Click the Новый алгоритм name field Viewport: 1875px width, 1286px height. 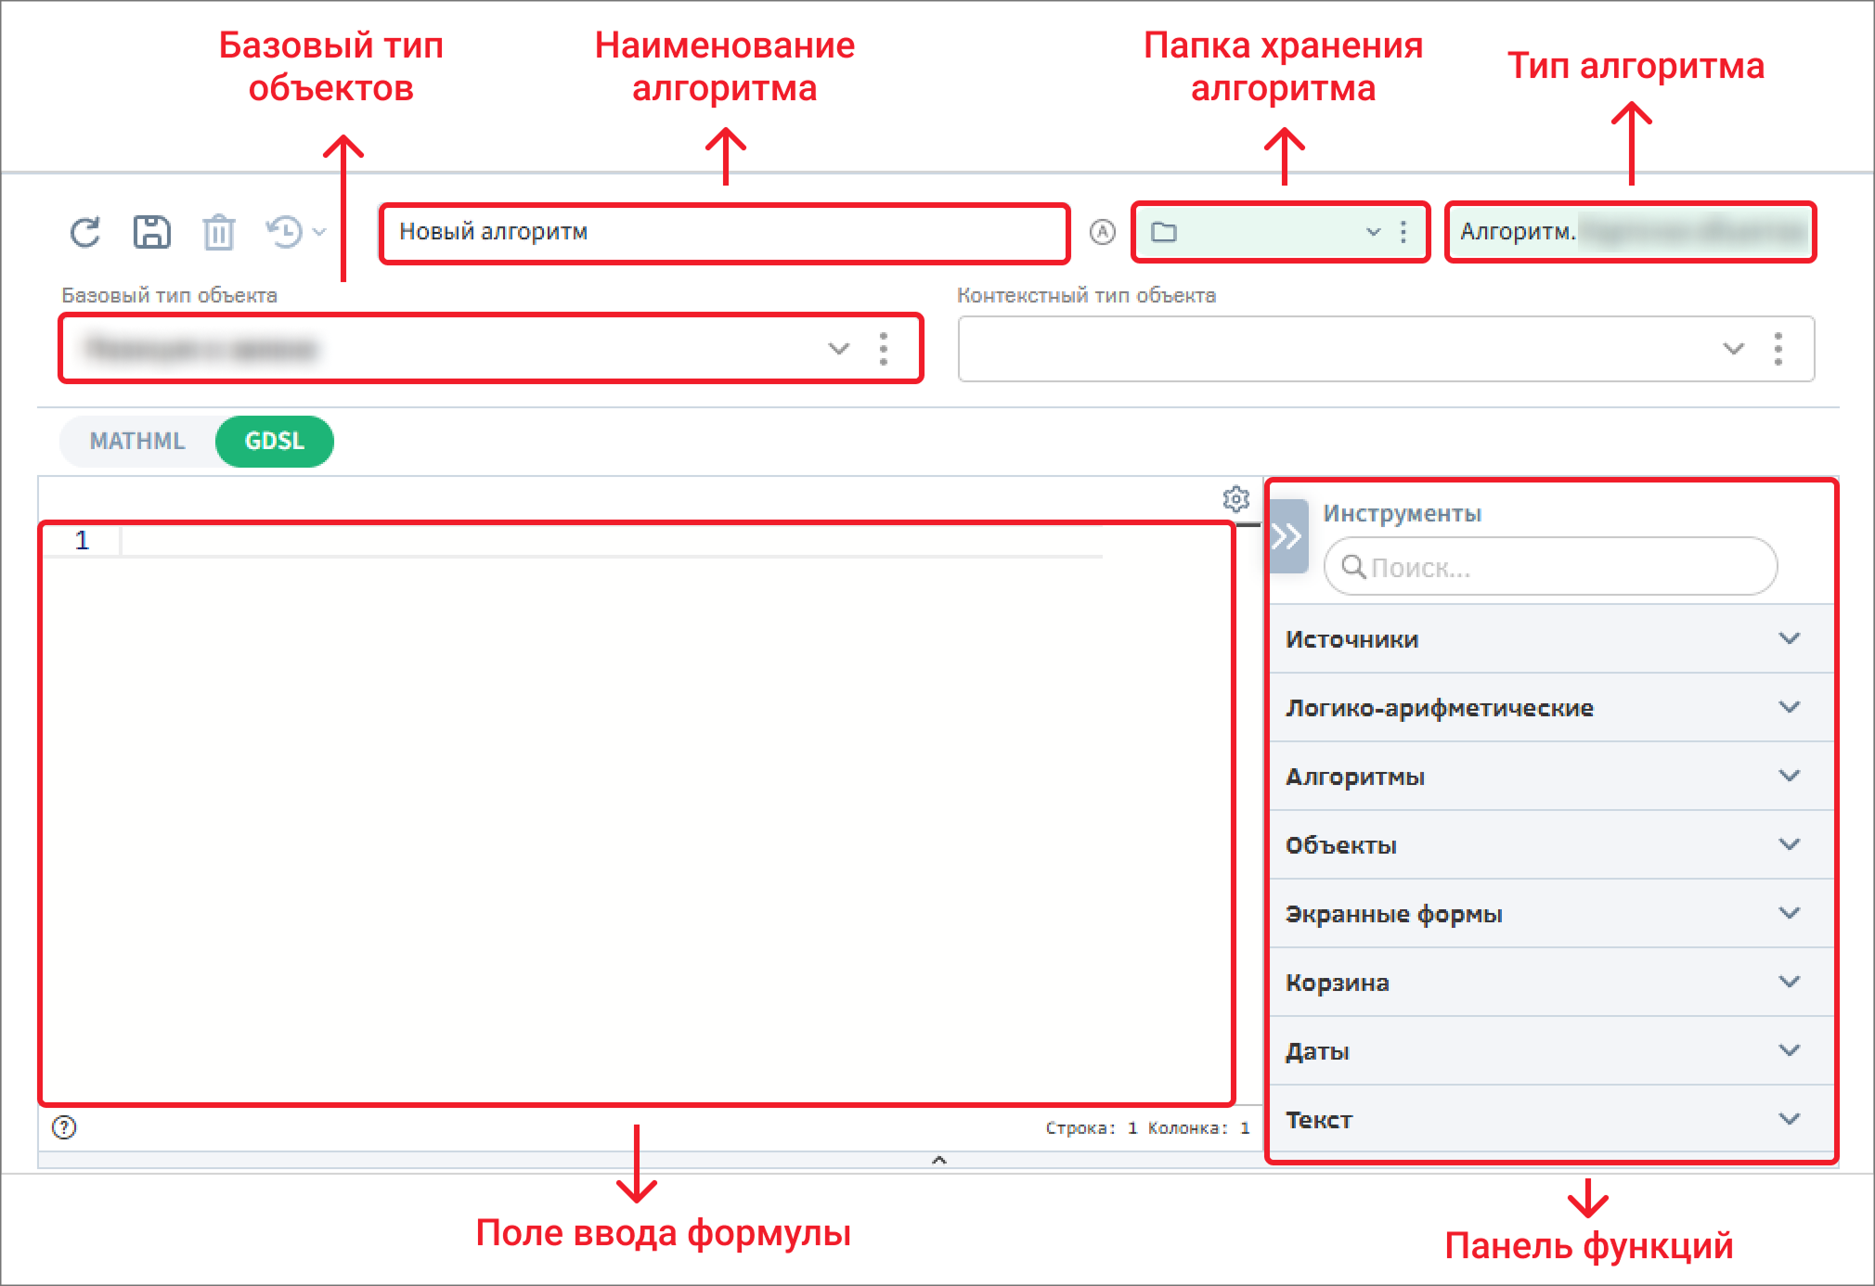coord(724,232)
